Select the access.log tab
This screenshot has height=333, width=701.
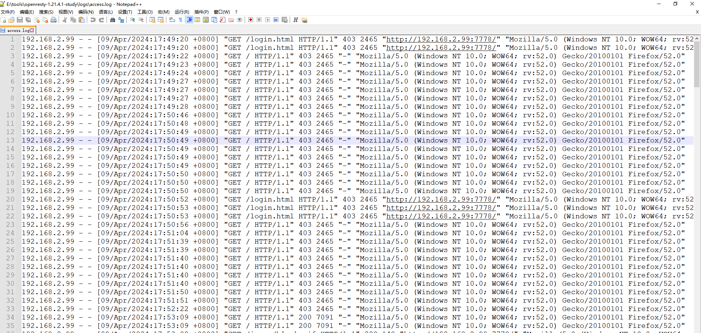pyautogui.click(x=18, y=30)
